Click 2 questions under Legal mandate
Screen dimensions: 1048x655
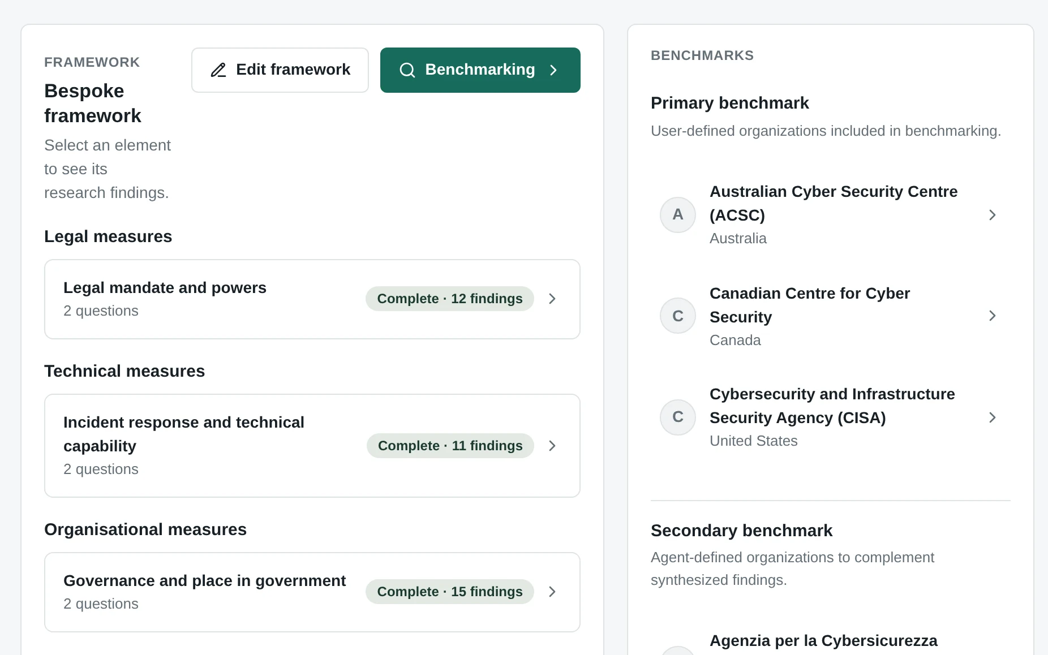[x=101, y=311]
